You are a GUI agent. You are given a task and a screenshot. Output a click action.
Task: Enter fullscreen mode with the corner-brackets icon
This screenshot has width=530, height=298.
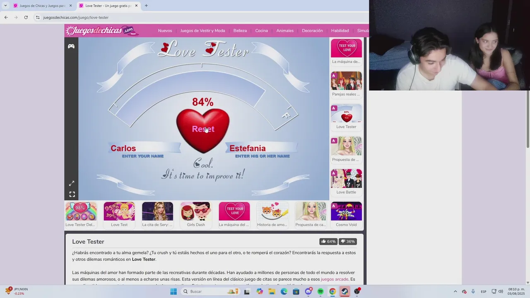point(72,194)
